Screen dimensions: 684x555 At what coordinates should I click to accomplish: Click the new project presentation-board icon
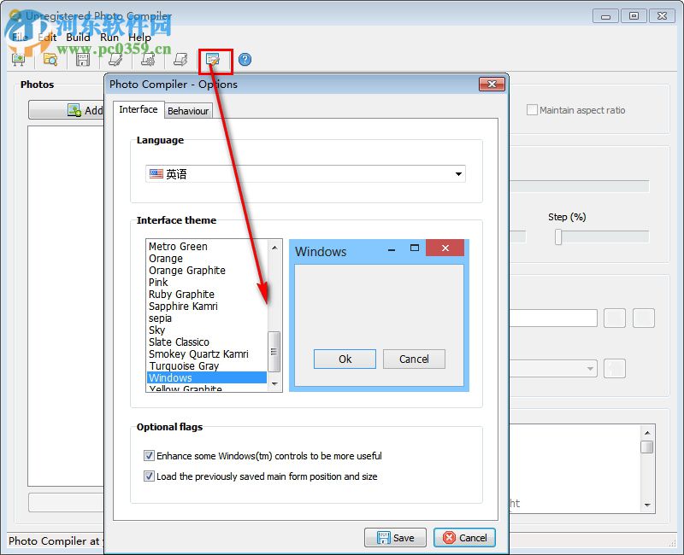coord(18,59)
